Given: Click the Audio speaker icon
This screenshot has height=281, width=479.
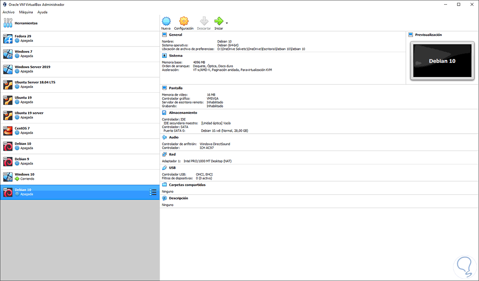Looking at the screenshot, I should click(164, 137).
